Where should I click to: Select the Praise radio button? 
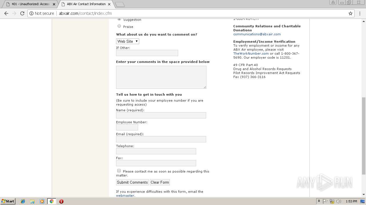[119, 26]
